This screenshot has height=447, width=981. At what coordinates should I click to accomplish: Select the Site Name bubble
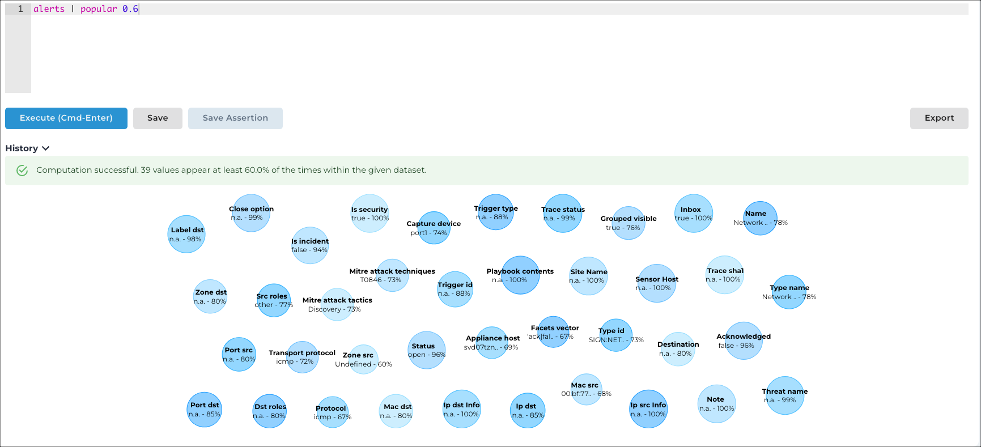[x=588, y=276]
